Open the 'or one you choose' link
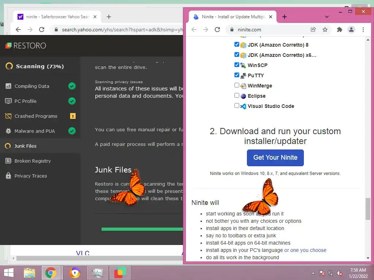 (305, 250)
